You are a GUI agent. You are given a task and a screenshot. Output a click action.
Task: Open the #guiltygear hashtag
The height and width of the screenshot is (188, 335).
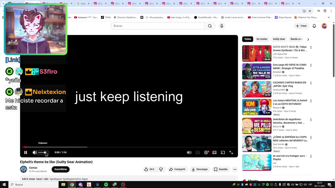[x=56, y=179]
